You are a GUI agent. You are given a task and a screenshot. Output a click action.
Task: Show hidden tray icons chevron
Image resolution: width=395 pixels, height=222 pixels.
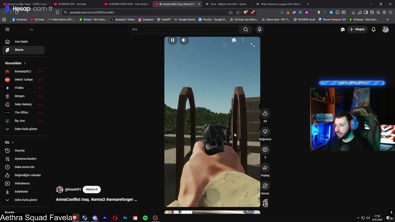tap(358, 218)
